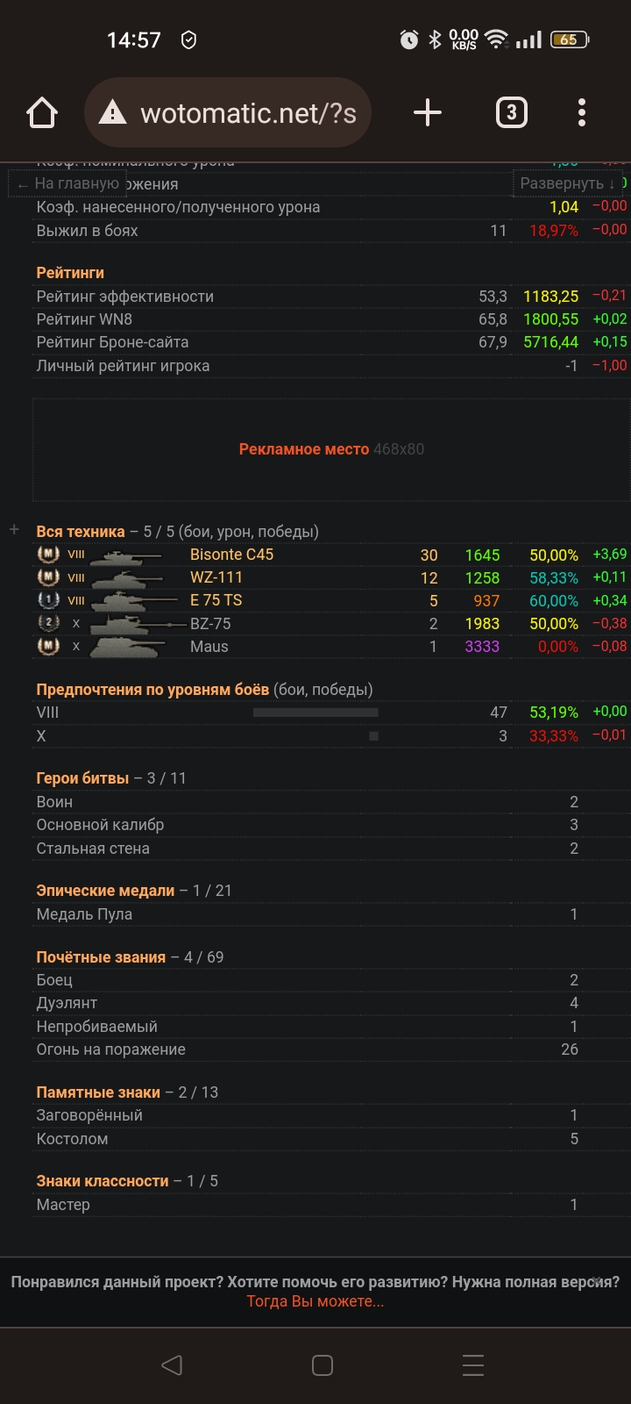Open the browser three-dot menu
The width and height of the screenshot is (631, 1404).
coord(581,113)
